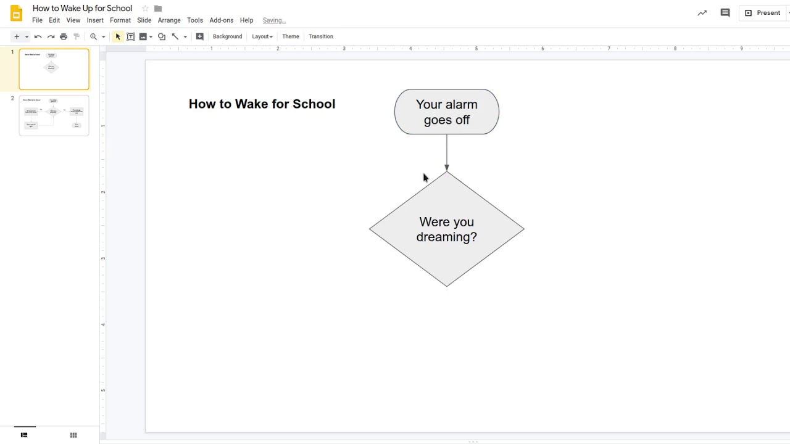Open comment history icon

[x=725, y=13]
